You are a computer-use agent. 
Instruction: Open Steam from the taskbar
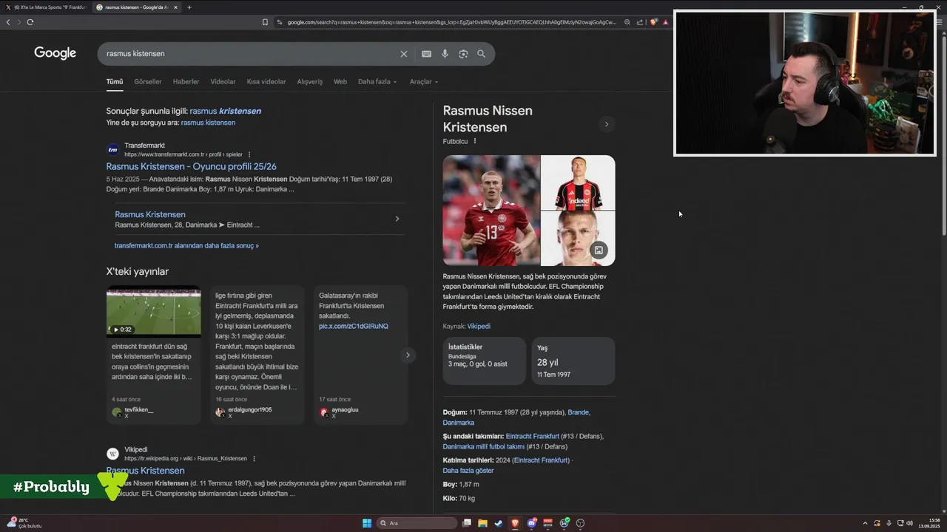(x=499, y=523)
